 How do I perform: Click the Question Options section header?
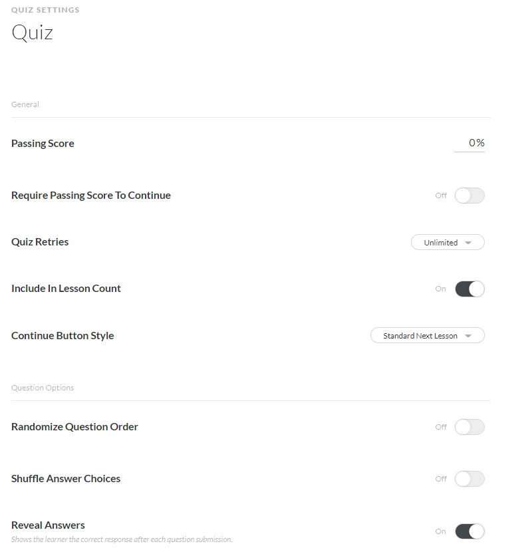(43, 388)
